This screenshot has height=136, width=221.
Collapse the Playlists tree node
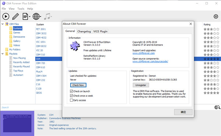point(3,54)
